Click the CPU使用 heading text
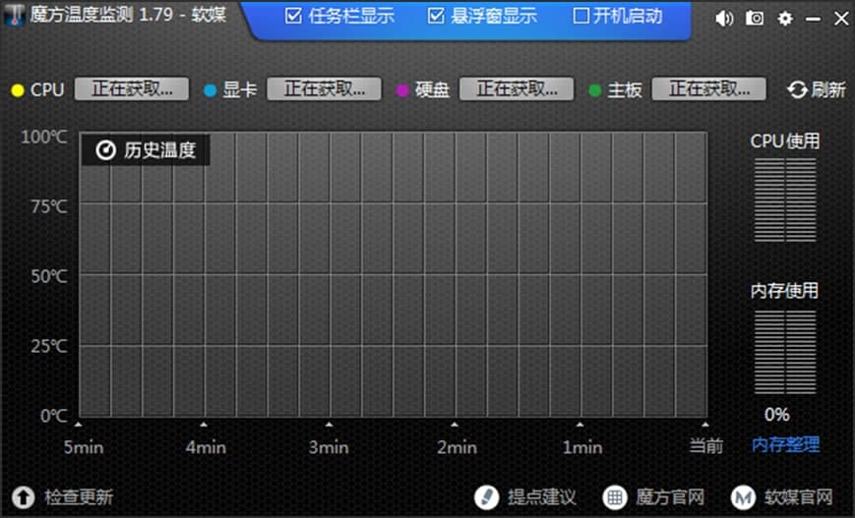Screen dimensions: 855x518 785,142
